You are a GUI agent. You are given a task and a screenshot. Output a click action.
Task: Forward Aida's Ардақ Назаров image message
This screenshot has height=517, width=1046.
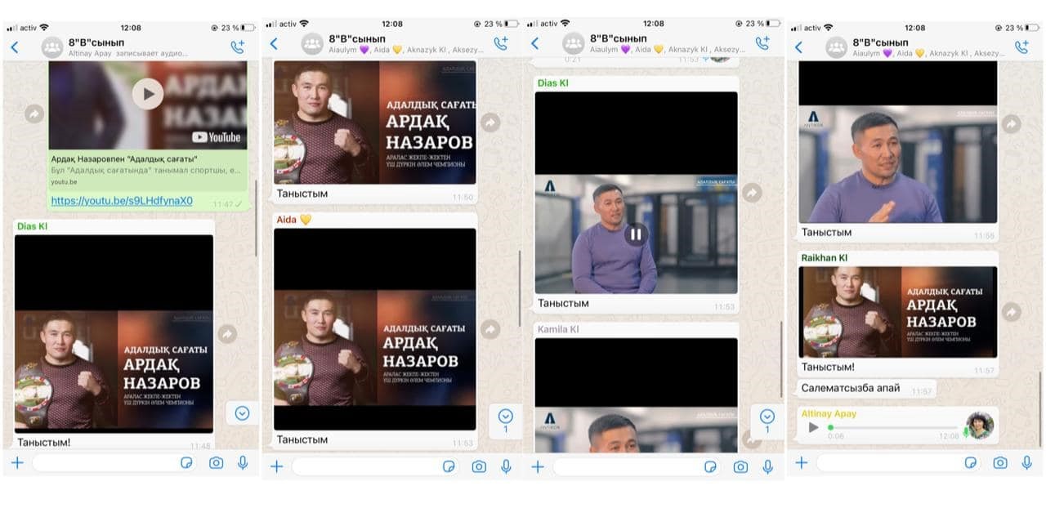point(490,329)
